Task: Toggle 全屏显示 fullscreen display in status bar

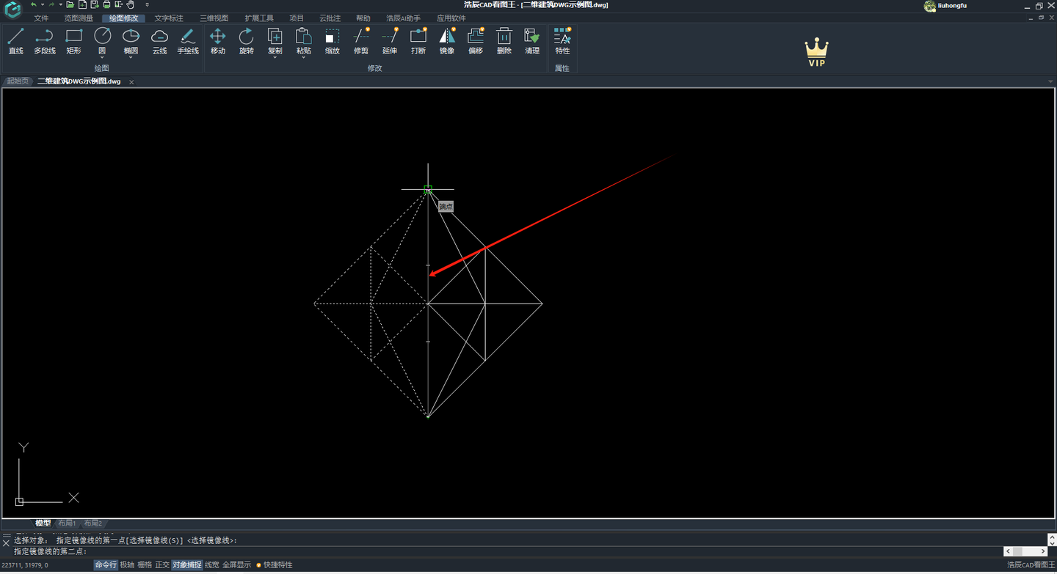Action: pos(236,565)
